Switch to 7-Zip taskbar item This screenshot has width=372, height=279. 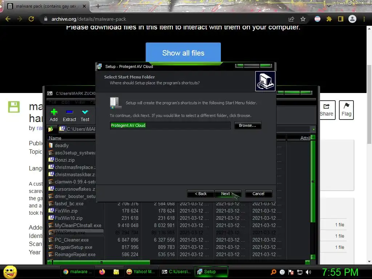point(176,272)
